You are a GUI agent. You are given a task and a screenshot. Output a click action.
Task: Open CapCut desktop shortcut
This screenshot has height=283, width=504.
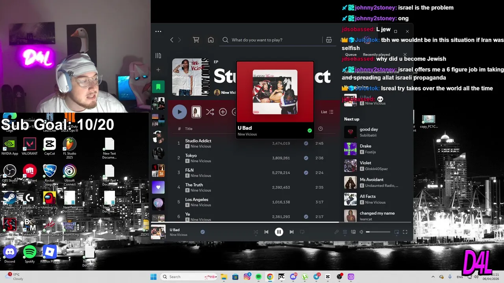[50, 146]
